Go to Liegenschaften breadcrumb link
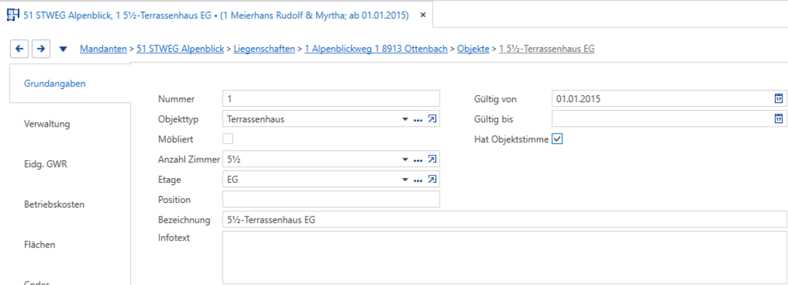The image size is (788, 285). [x=264, y=49]
